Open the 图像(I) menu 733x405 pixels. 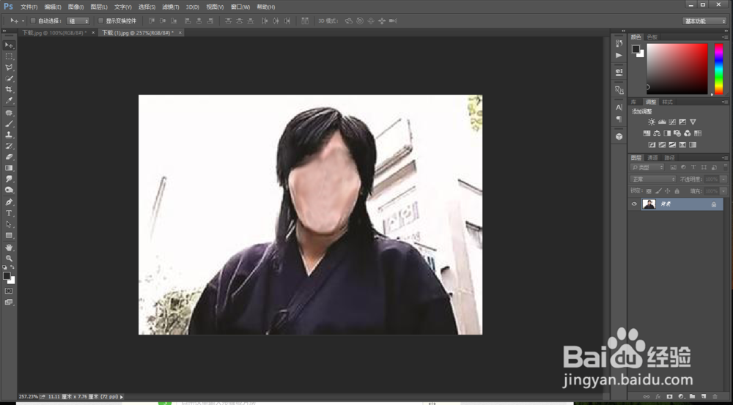click(x=75, y=7)
